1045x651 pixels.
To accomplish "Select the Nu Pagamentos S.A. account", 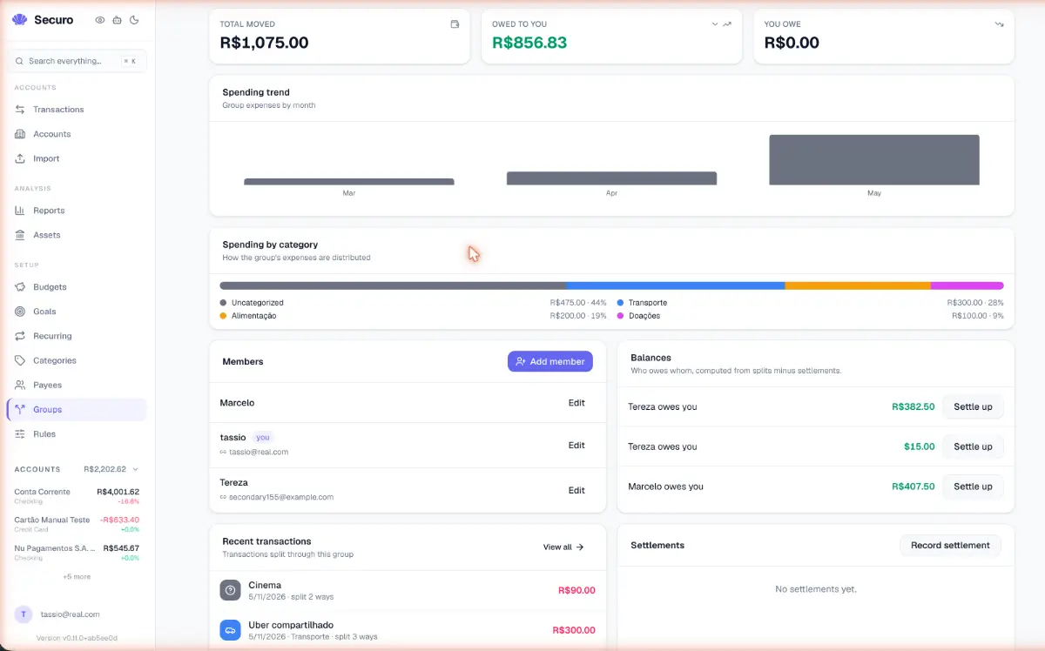I will [77, 553].
